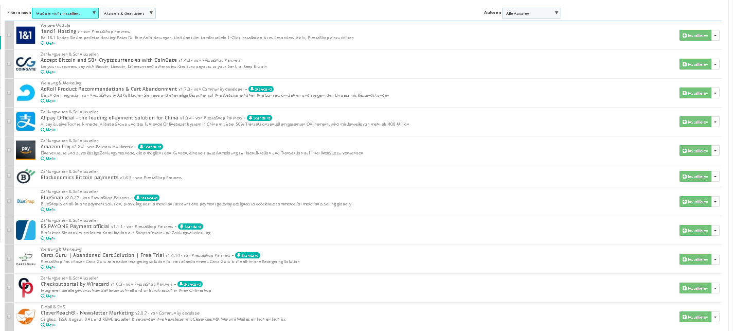Select the Carts Guru module checkbox
The width and height of the screenshot is (733, 331).
(x=9, y=259)
